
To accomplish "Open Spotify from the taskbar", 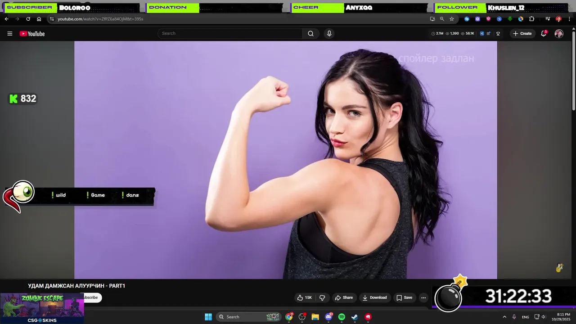I will (x=342, y=317).
